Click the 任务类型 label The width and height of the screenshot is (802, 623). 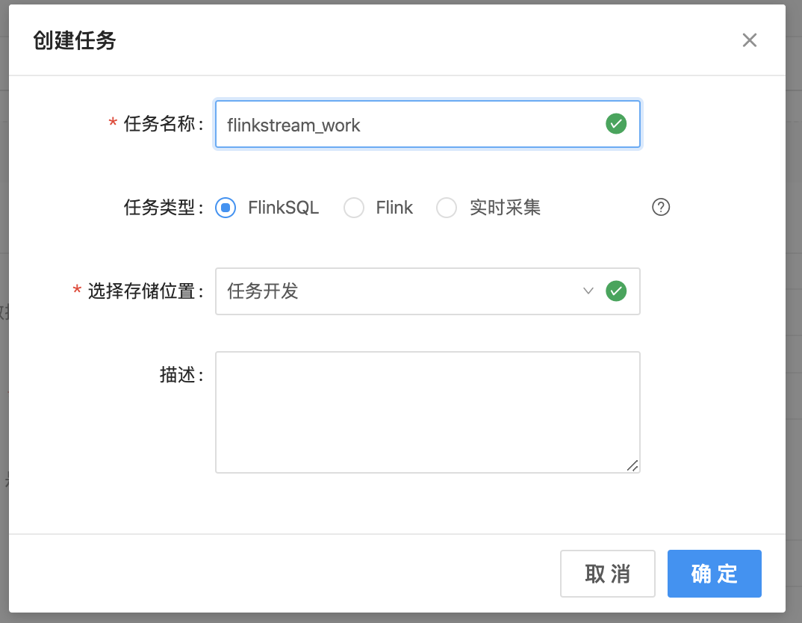tap(164, 208)
